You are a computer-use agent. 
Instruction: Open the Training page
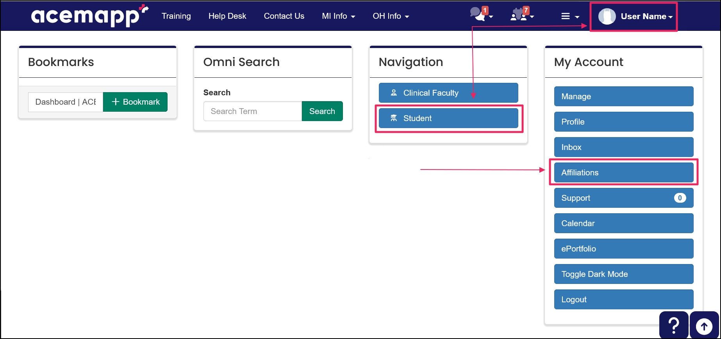[x=176, y=16]
